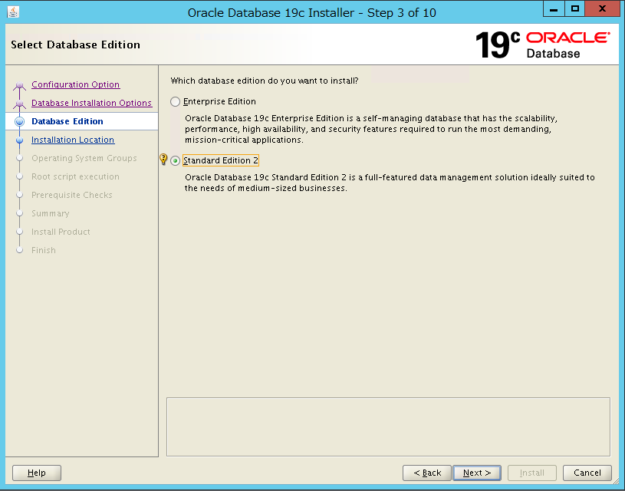This screenshot has width=625, height=491.
Task: Click the Next button to proceed
Action: point(476,473)
